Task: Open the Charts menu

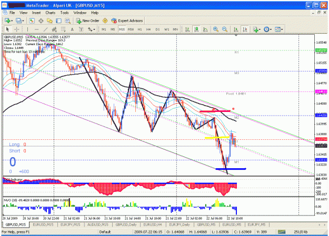Action: (x=51, y=13)
